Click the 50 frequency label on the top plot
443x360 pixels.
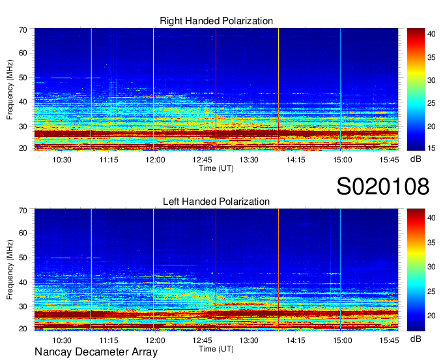[x=23, y=78]
